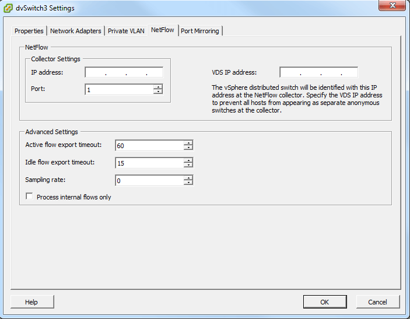Screen dimensions: 410x319
Task: Go to the Port Mirroring tab
Action: (200, 31)
